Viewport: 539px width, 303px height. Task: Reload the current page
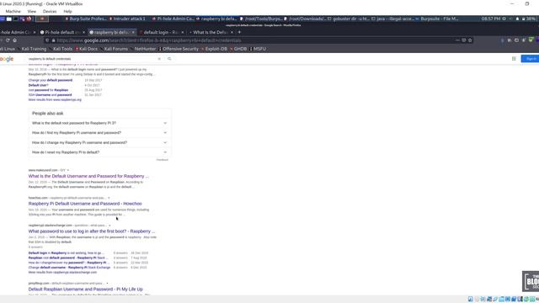click(8, 40)
